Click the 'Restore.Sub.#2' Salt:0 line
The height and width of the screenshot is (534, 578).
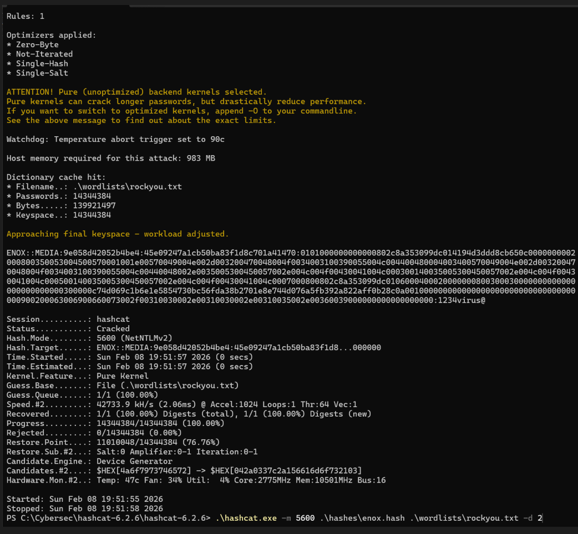132,452
